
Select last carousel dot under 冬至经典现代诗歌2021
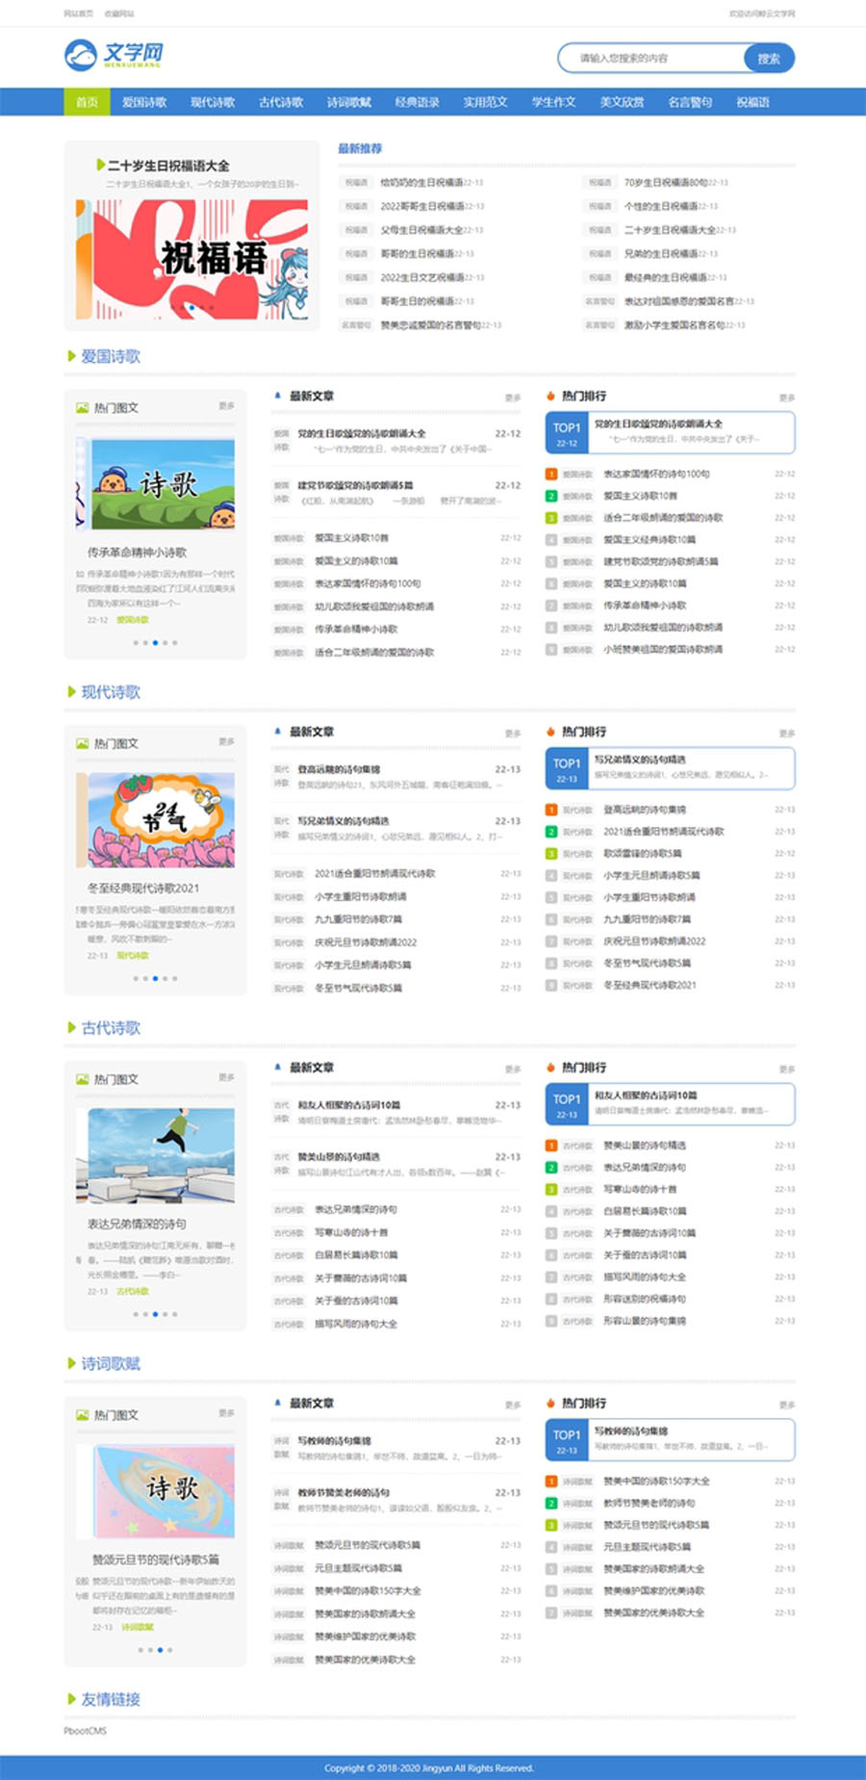pyautogui.click(x=174, y=978)
